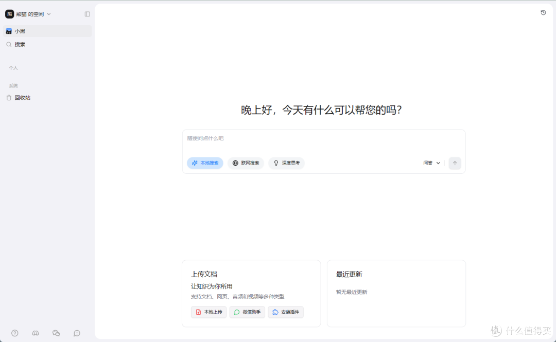Click the 微信助手 button
This screenshot has width=556, height=342.
coord(247,312)
